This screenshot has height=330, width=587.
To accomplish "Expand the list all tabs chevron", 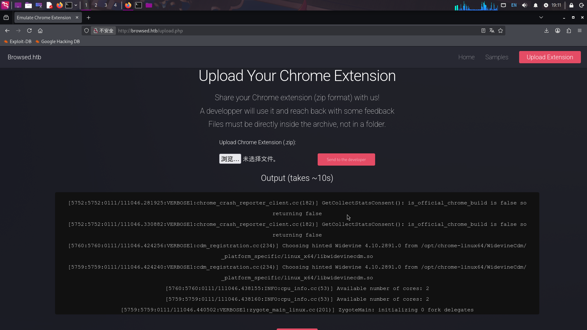I will [x=541, y=17].
